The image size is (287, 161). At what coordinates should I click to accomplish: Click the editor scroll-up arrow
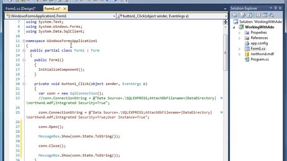225,27
